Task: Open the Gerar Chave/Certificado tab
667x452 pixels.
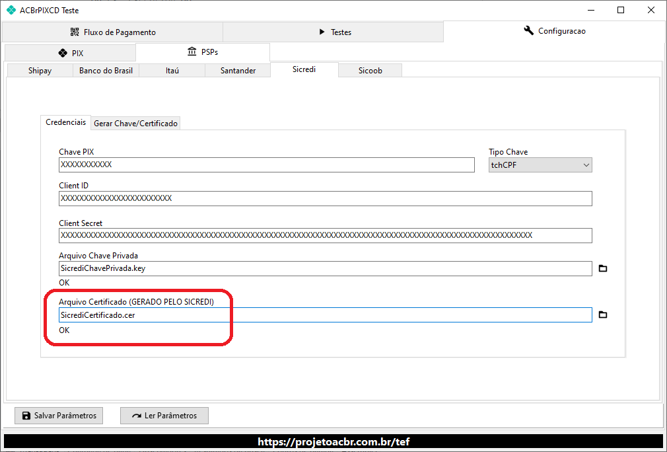Action: [135, 124]
